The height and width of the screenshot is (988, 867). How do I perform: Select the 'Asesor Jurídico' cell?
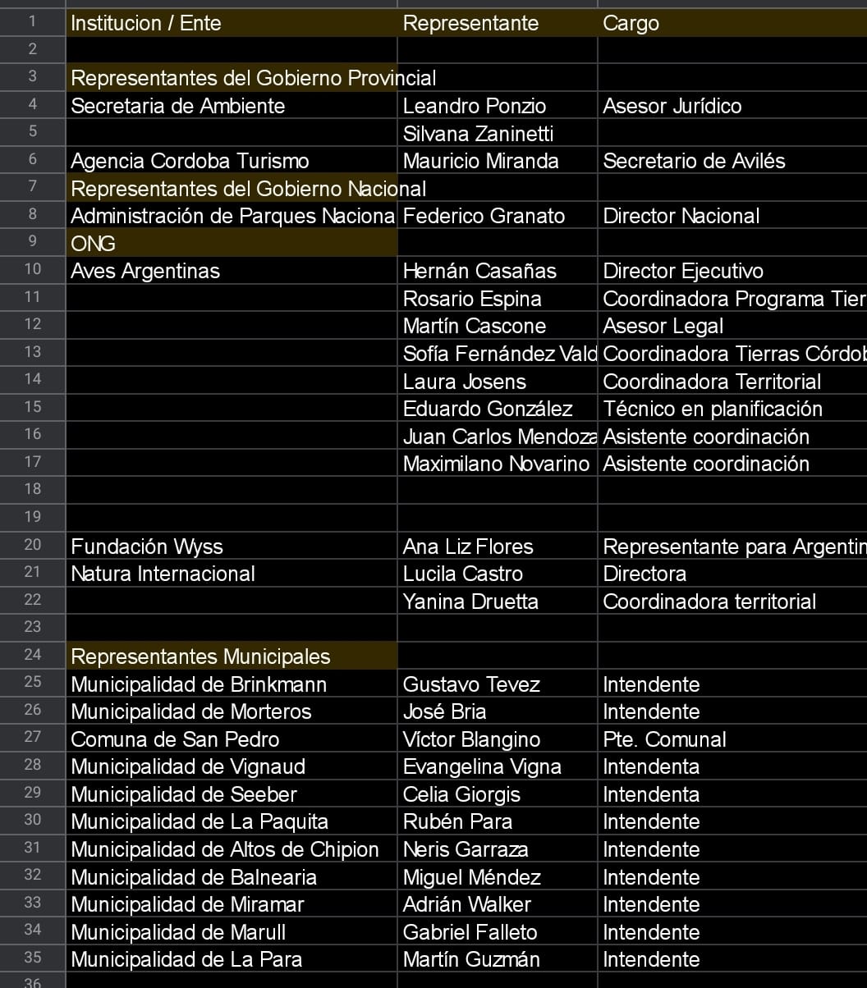coord(732,106)
